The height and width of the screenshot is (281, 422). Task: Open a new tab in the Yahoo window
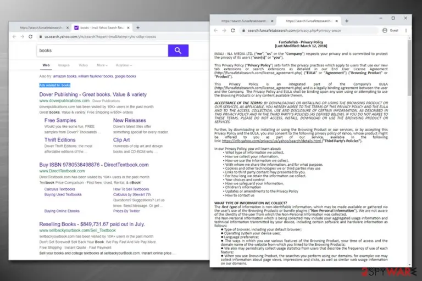pos(138,27)
